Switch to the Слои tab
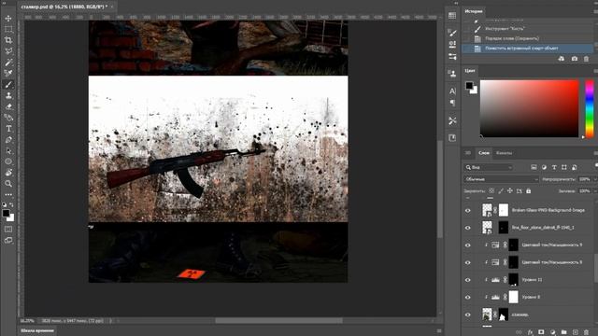This screenshot has height=336, width=598. [484, 153]
